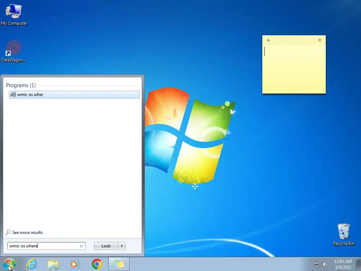Click the 'See more results' link

click(x=27, y=233)
